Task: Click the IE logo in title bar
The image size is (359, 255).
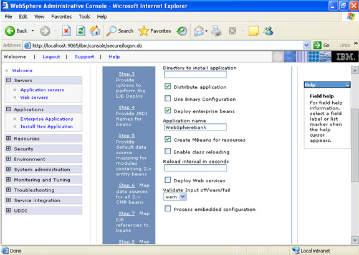Action: pos(5,6)
